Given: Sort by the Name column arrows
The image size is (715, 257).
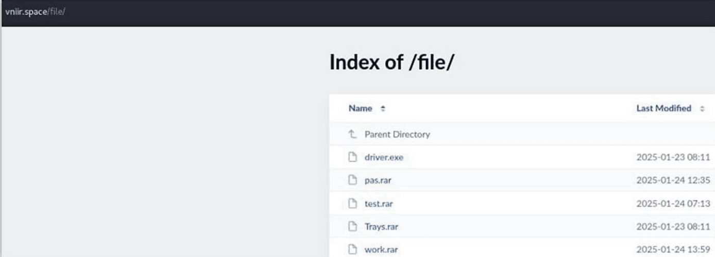Looking at the screenshot, I should click(382, 108).
